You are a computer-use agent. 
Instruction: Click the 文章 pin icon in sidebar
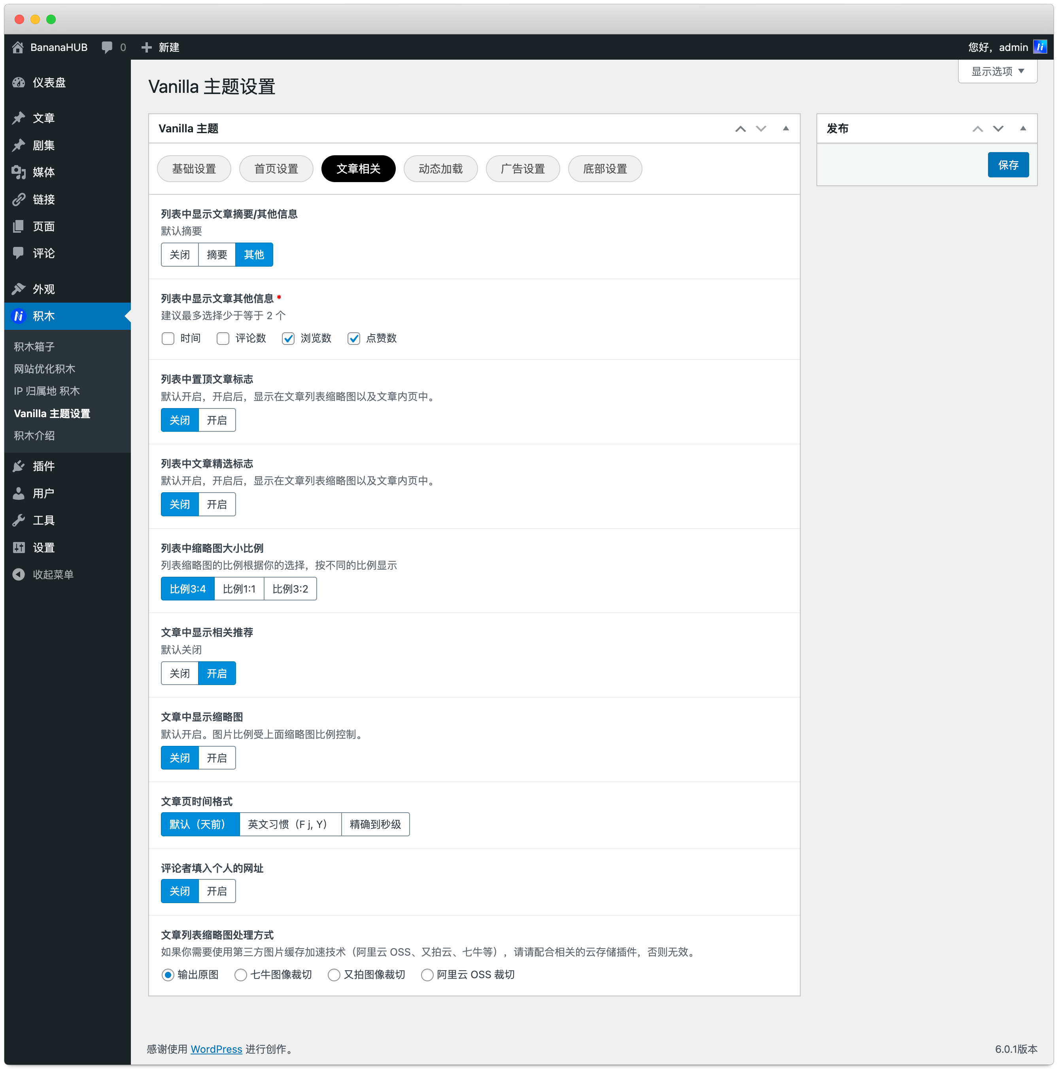(19, 118)
